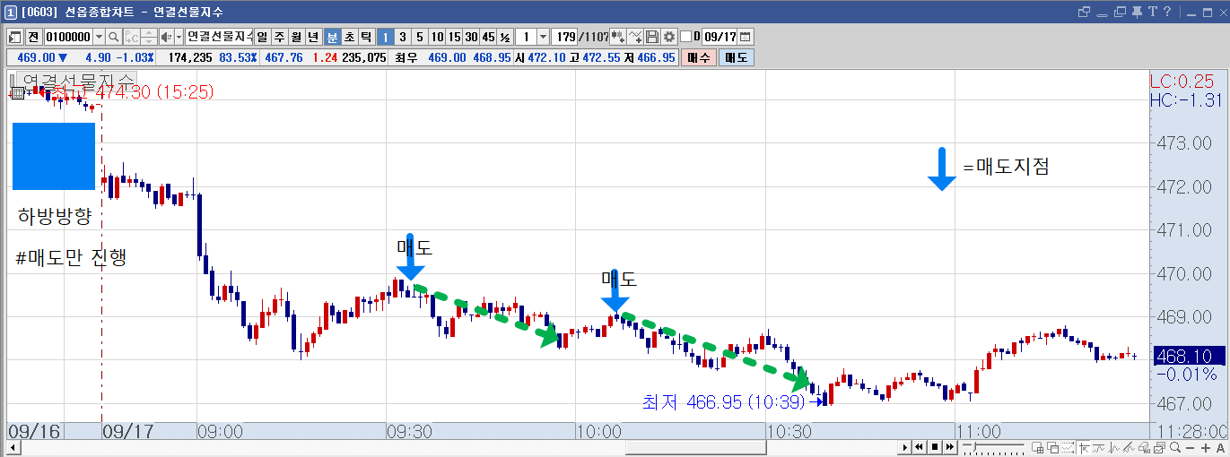Viewport: 1230px width, 457px height.
Task: Click the stop replay button
Action: tap(935, 447)
